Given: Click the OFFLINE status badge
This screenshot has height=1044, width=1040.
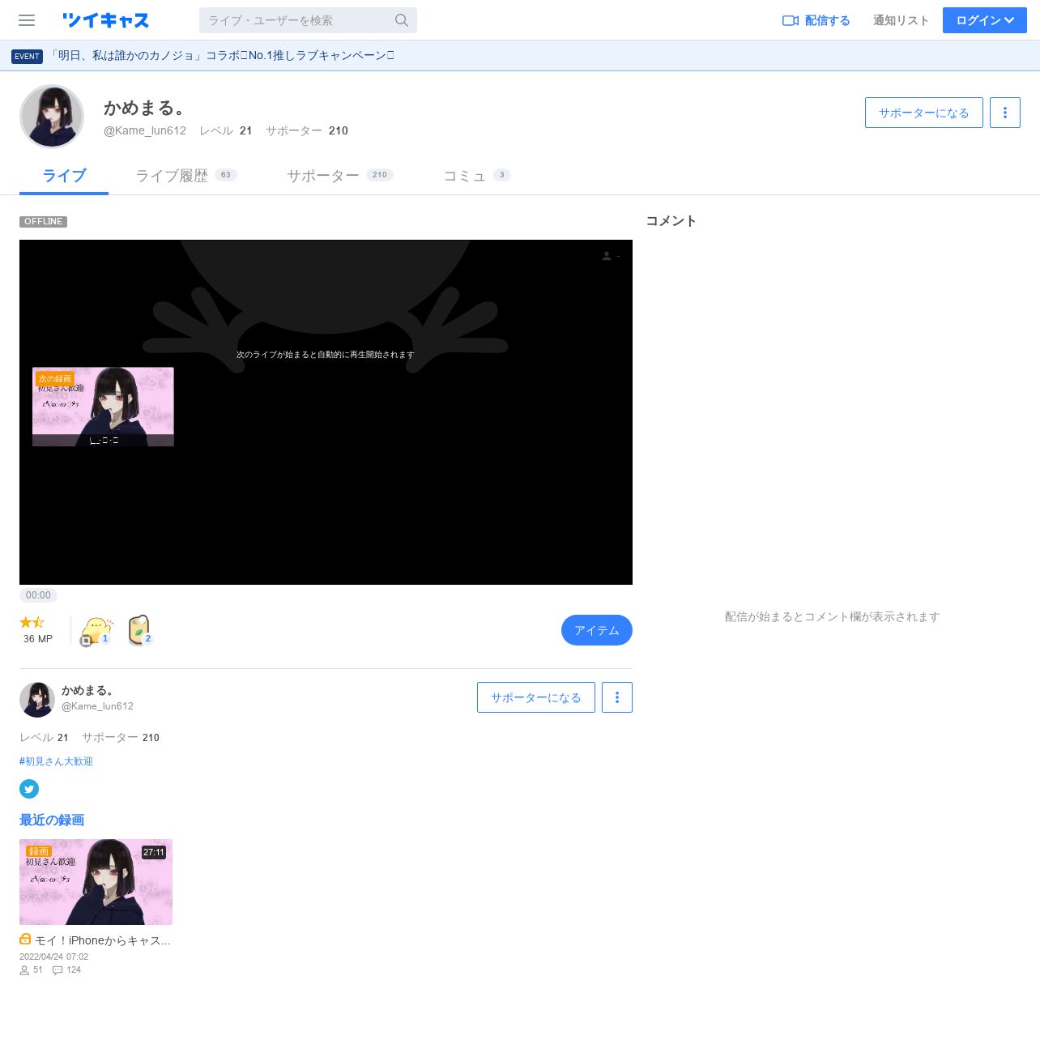Looking at the screenshot, I should (44, 222).
